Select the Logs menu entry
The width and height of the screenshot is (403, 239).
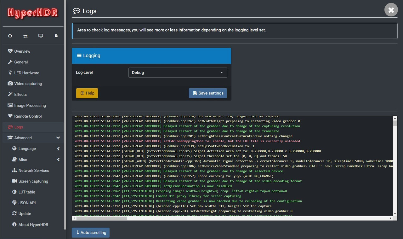point(33,127)
